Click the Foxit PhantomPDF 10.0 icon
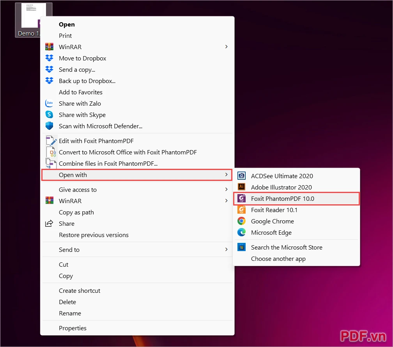Screen dimensions: 393x347 [242, 198]
